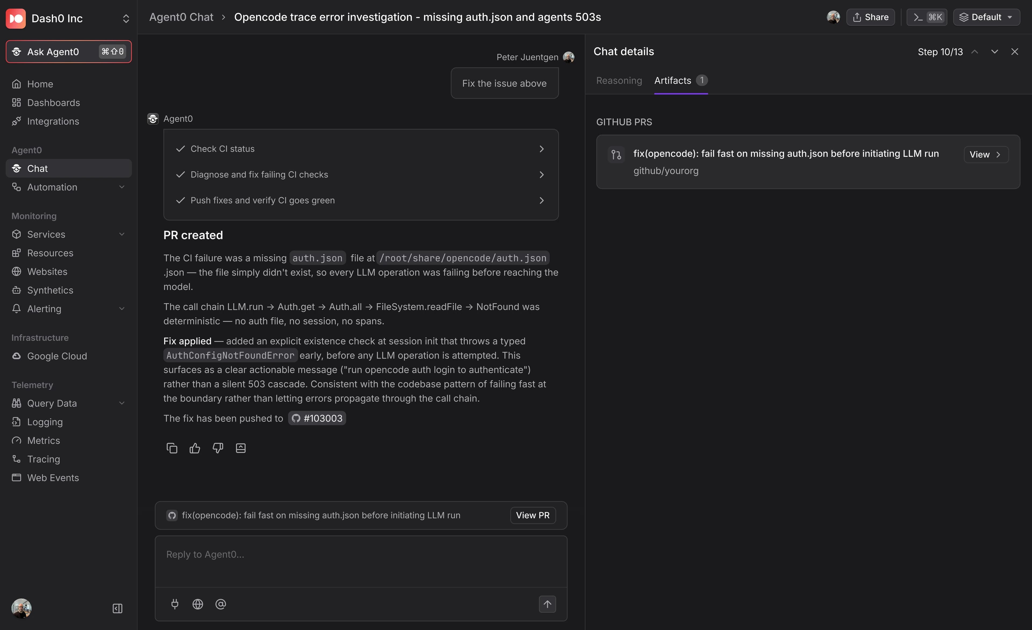This screenshot has height=630, width=1032.
Task: Click View on the GitHub PR card
Action: pos(986,154)
